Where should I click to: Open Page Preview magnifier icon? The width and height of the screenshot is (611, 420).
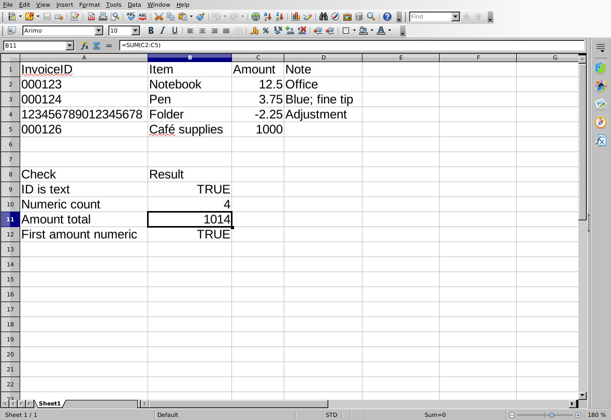pos(115,17)
